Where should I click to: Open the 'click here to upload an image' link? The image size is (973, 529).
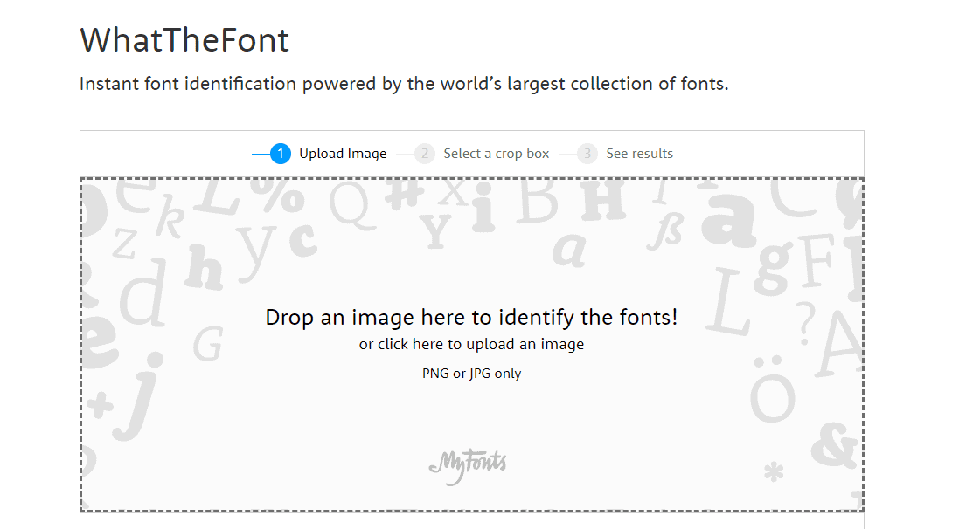pos(470,344)
